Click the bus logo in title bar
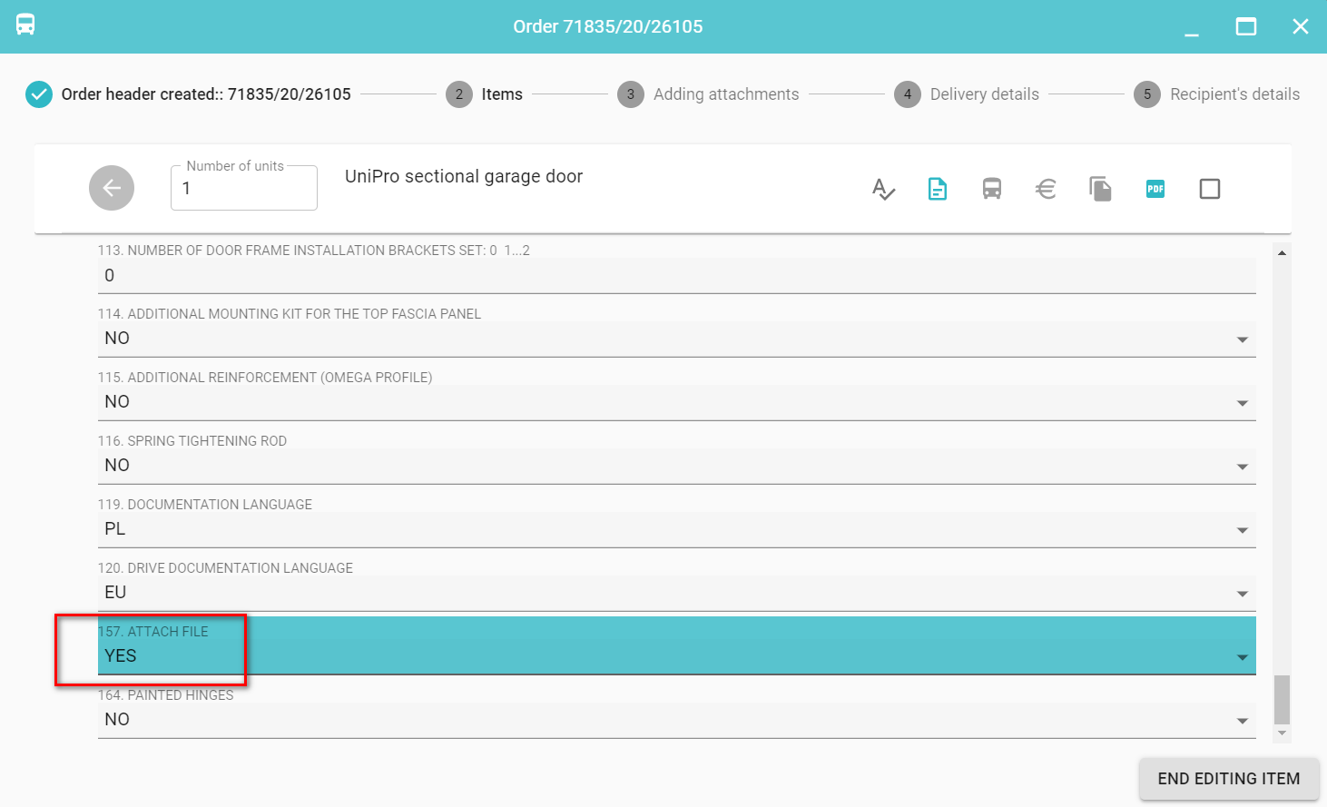Image resolution: width=1327 pixels, height=807 pixels. pos(25,25)
